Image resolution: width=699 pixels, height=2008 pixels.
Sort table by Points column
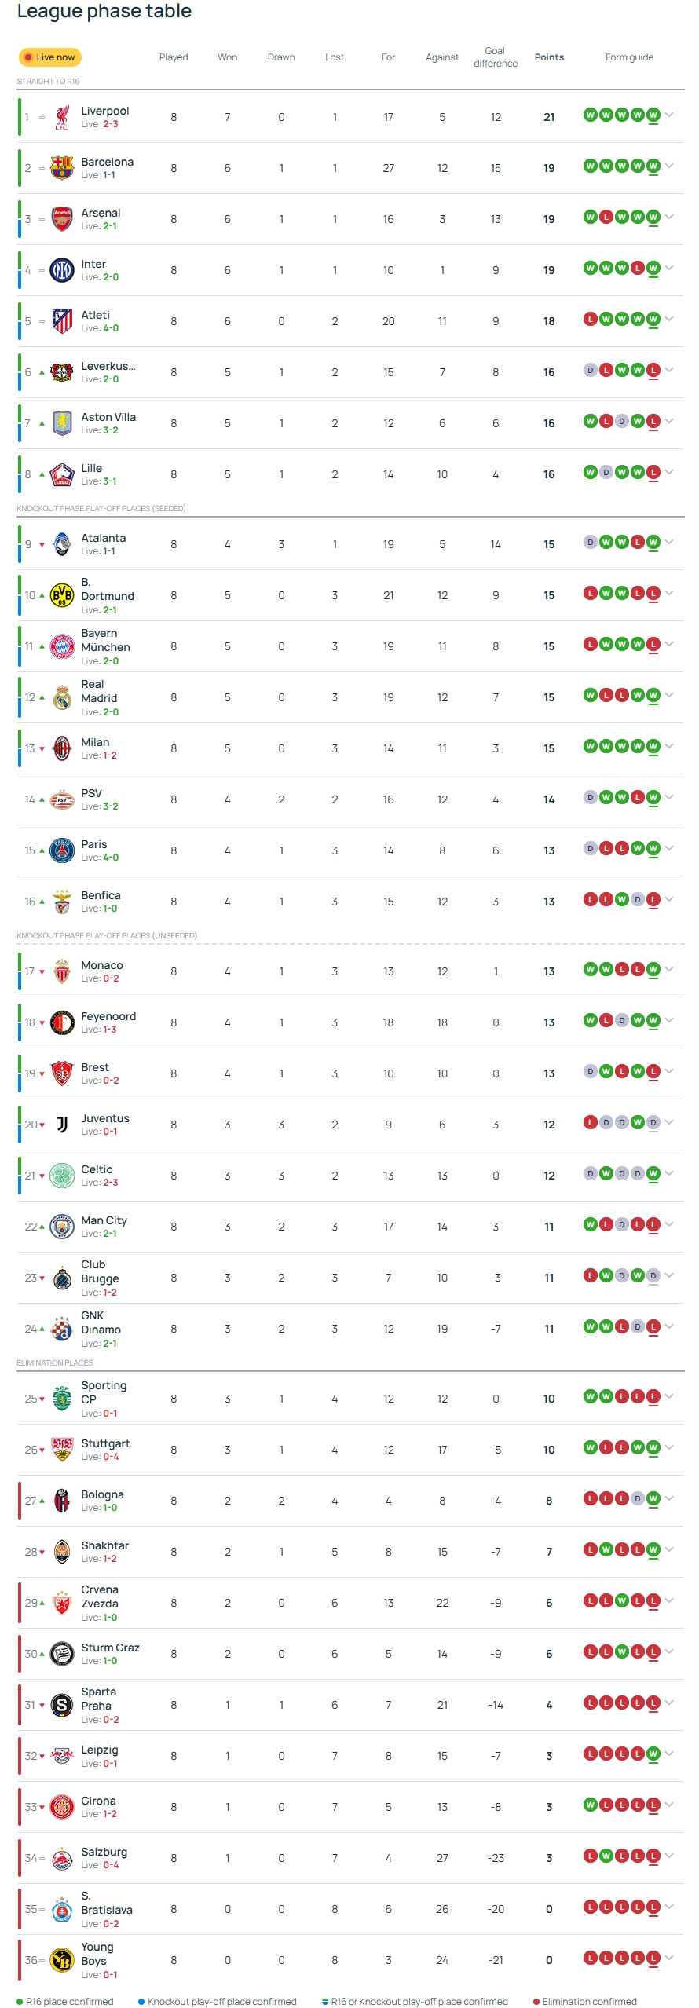tap(549, 57)
